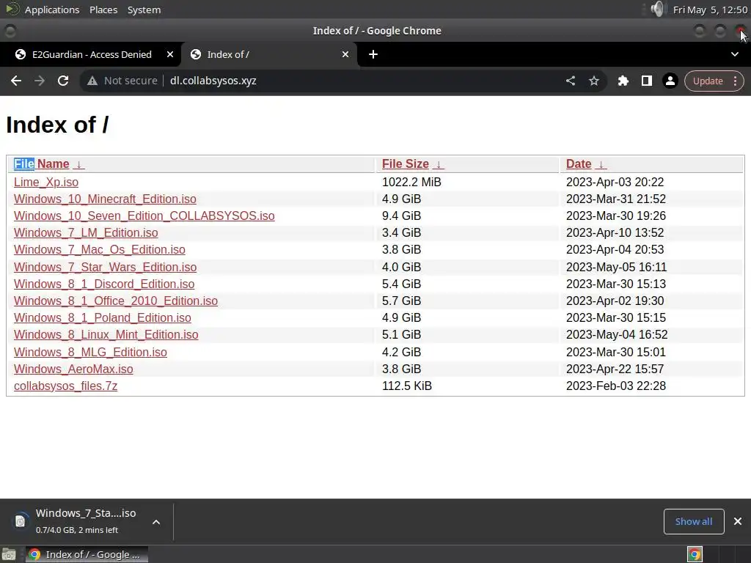Download collabsysos_files.7z archive
Image resolution: width=751 pixels, height=563 pixels.
65,386
